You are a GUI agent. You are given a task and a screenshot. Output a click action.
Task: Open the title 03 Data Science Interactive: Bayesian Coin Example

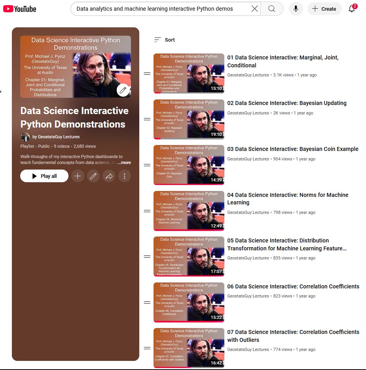pos(293,149)
